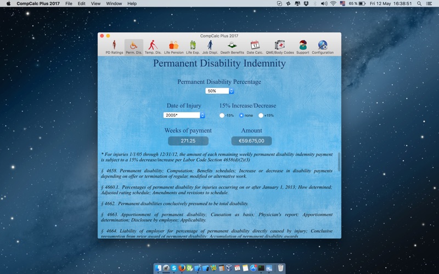Image resolution: width=439 pixels, height=274 pixels.
Task: Open Firefox from the dock
Action: tap(182, 268)
